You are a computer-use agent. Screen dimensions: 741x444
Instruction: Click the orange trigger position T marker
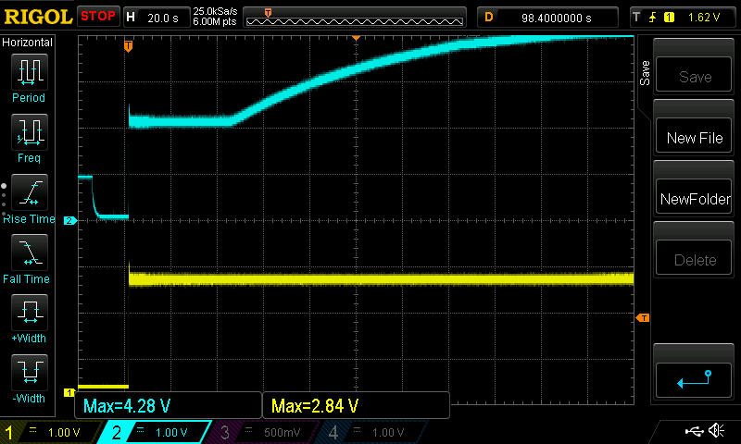(128, 46)
